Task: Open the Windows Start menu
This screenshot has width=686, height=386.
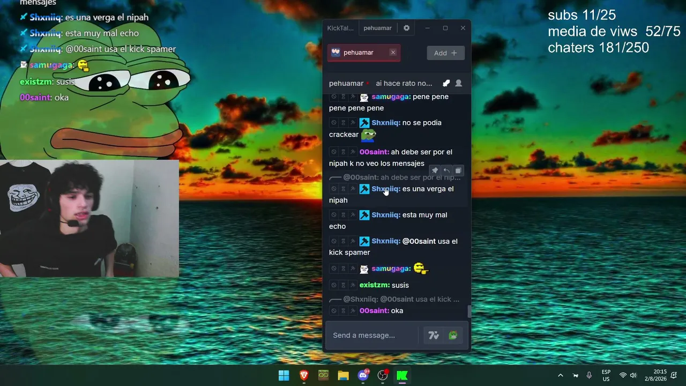Action: pyautogui.click(x=284, y=375)
